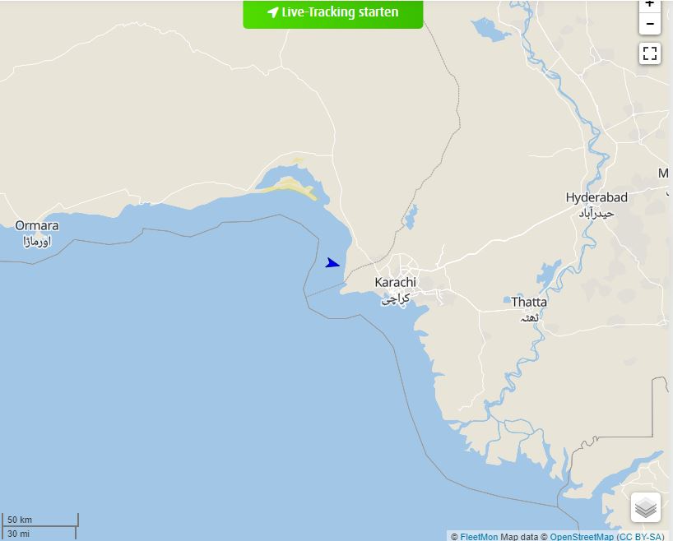Start live tracking with green button
Screen dimensions: 673x541
tap(333, 14)
